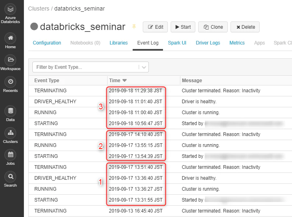Screen dimensions: 292x217
Task: Click RUNNING event at 11:00:40
Action: [x=45, y=113]
